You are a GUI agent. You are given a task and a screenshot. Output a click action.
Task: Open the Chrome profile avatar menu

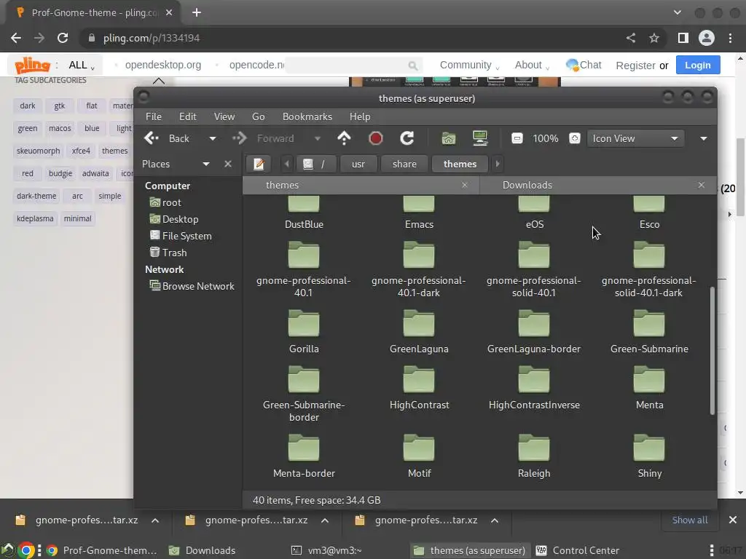pos(707,38)
